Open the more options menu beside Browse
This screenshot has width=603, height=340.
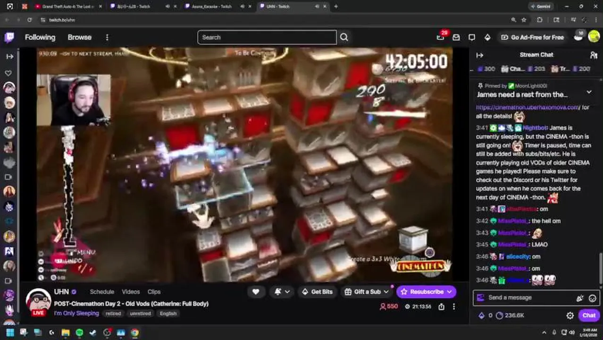tap(107, 37)
